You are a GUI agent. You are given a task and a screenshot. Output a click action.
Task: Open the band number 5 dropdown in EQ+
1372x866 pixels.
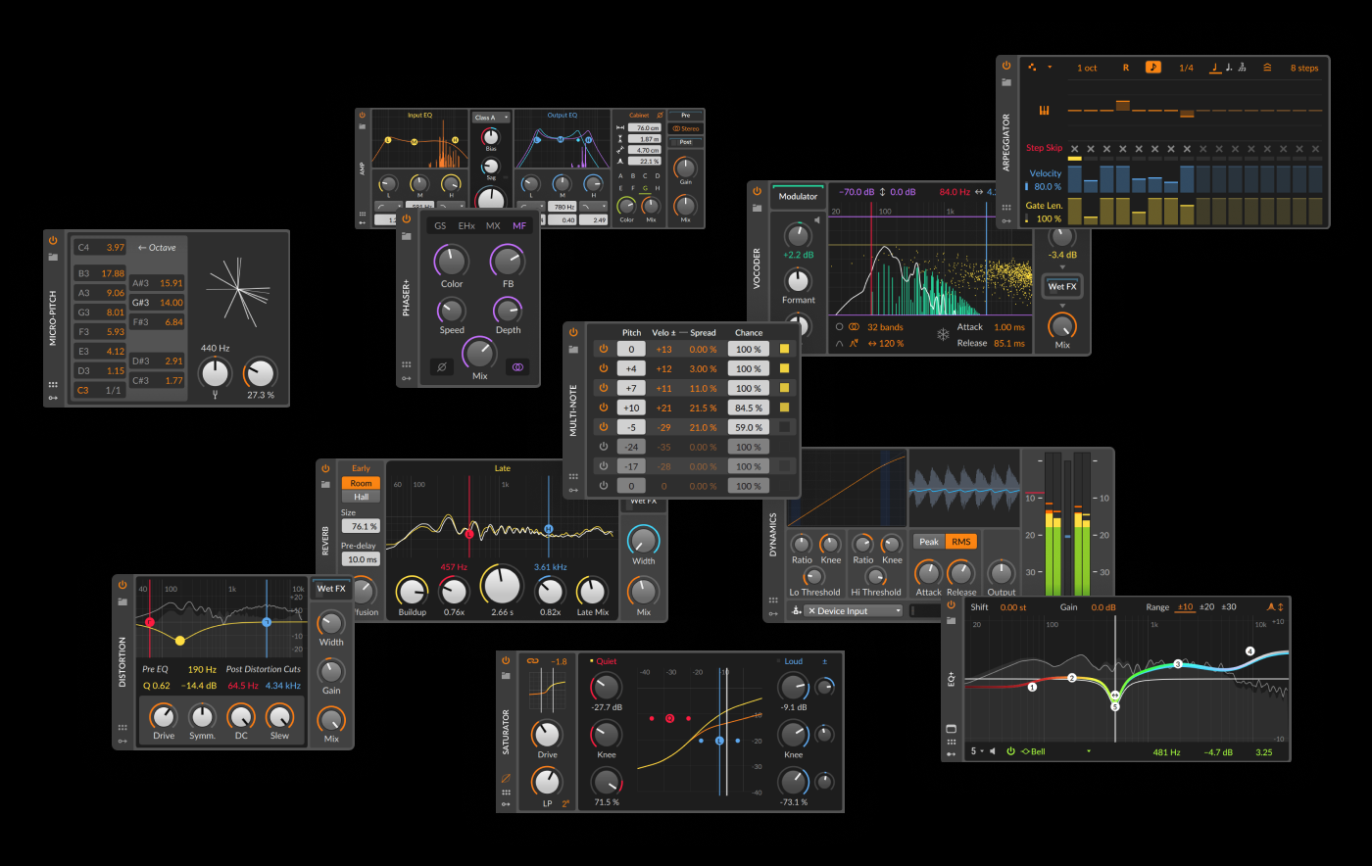[x=977, y=751]
